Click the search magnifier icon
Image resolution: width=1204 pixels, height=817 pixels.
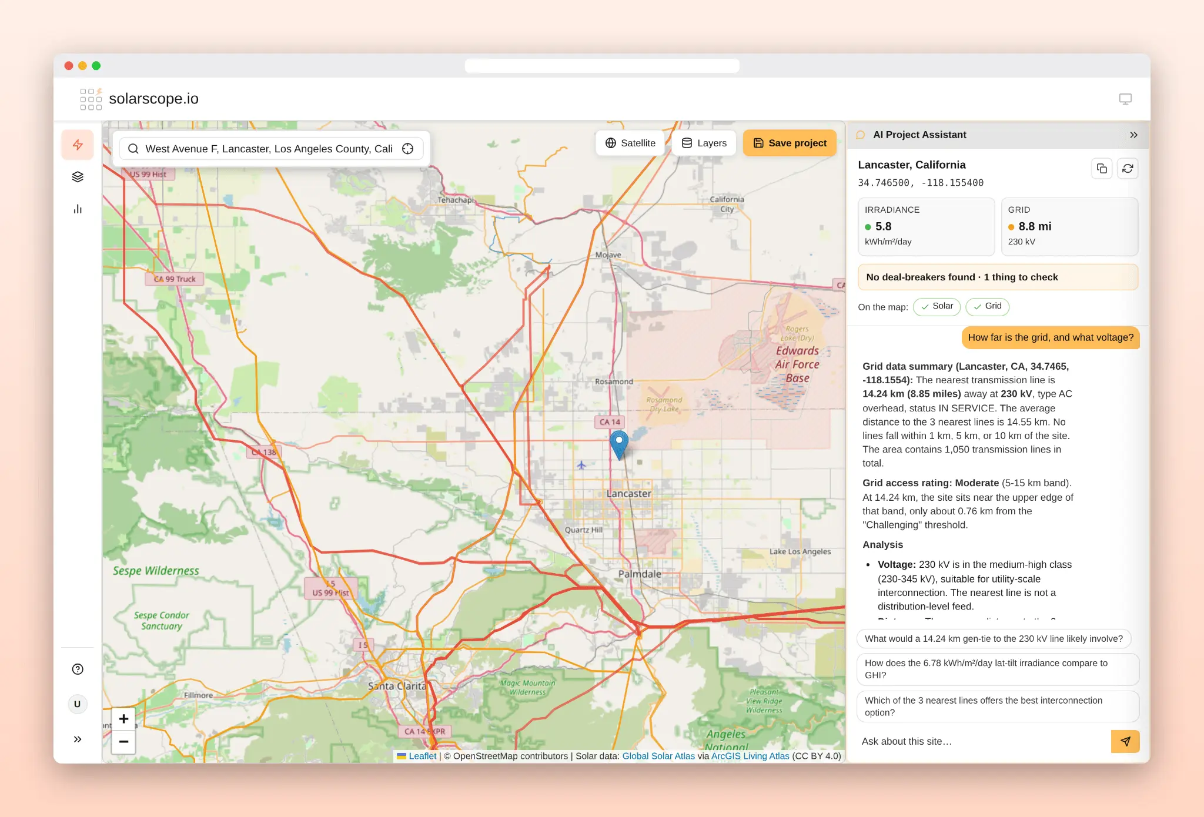click(x=133, y=149)
